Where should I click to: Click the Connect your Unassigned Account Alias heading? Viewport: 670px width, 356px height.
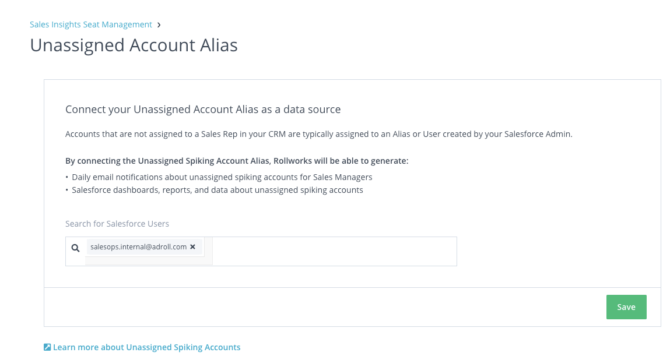(203, 110)
